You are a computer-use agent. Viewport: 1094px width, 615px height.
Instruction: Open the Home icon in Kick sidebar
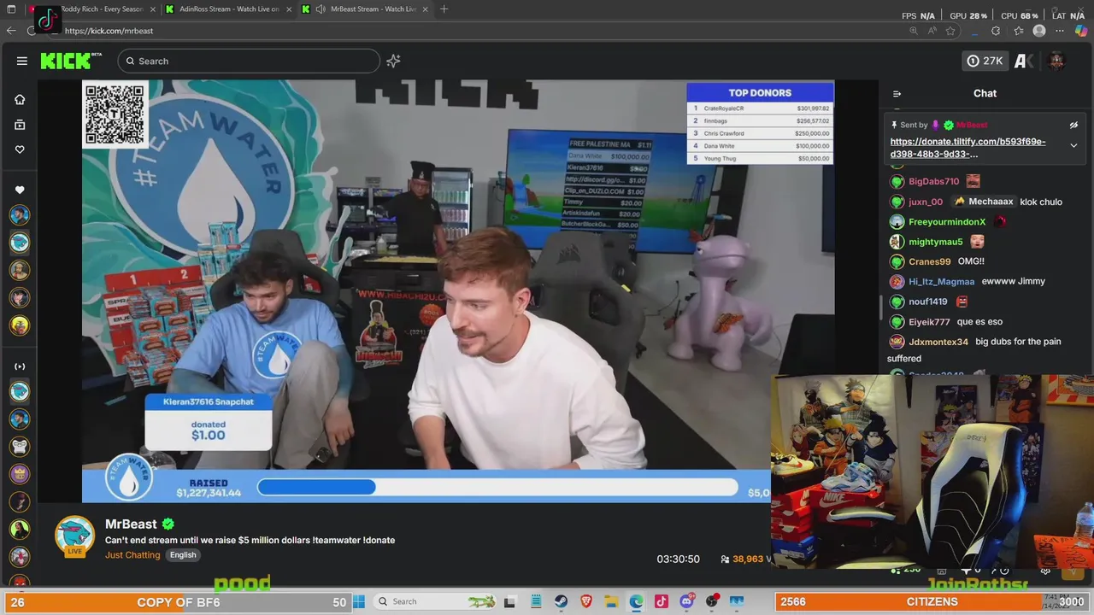20,99
